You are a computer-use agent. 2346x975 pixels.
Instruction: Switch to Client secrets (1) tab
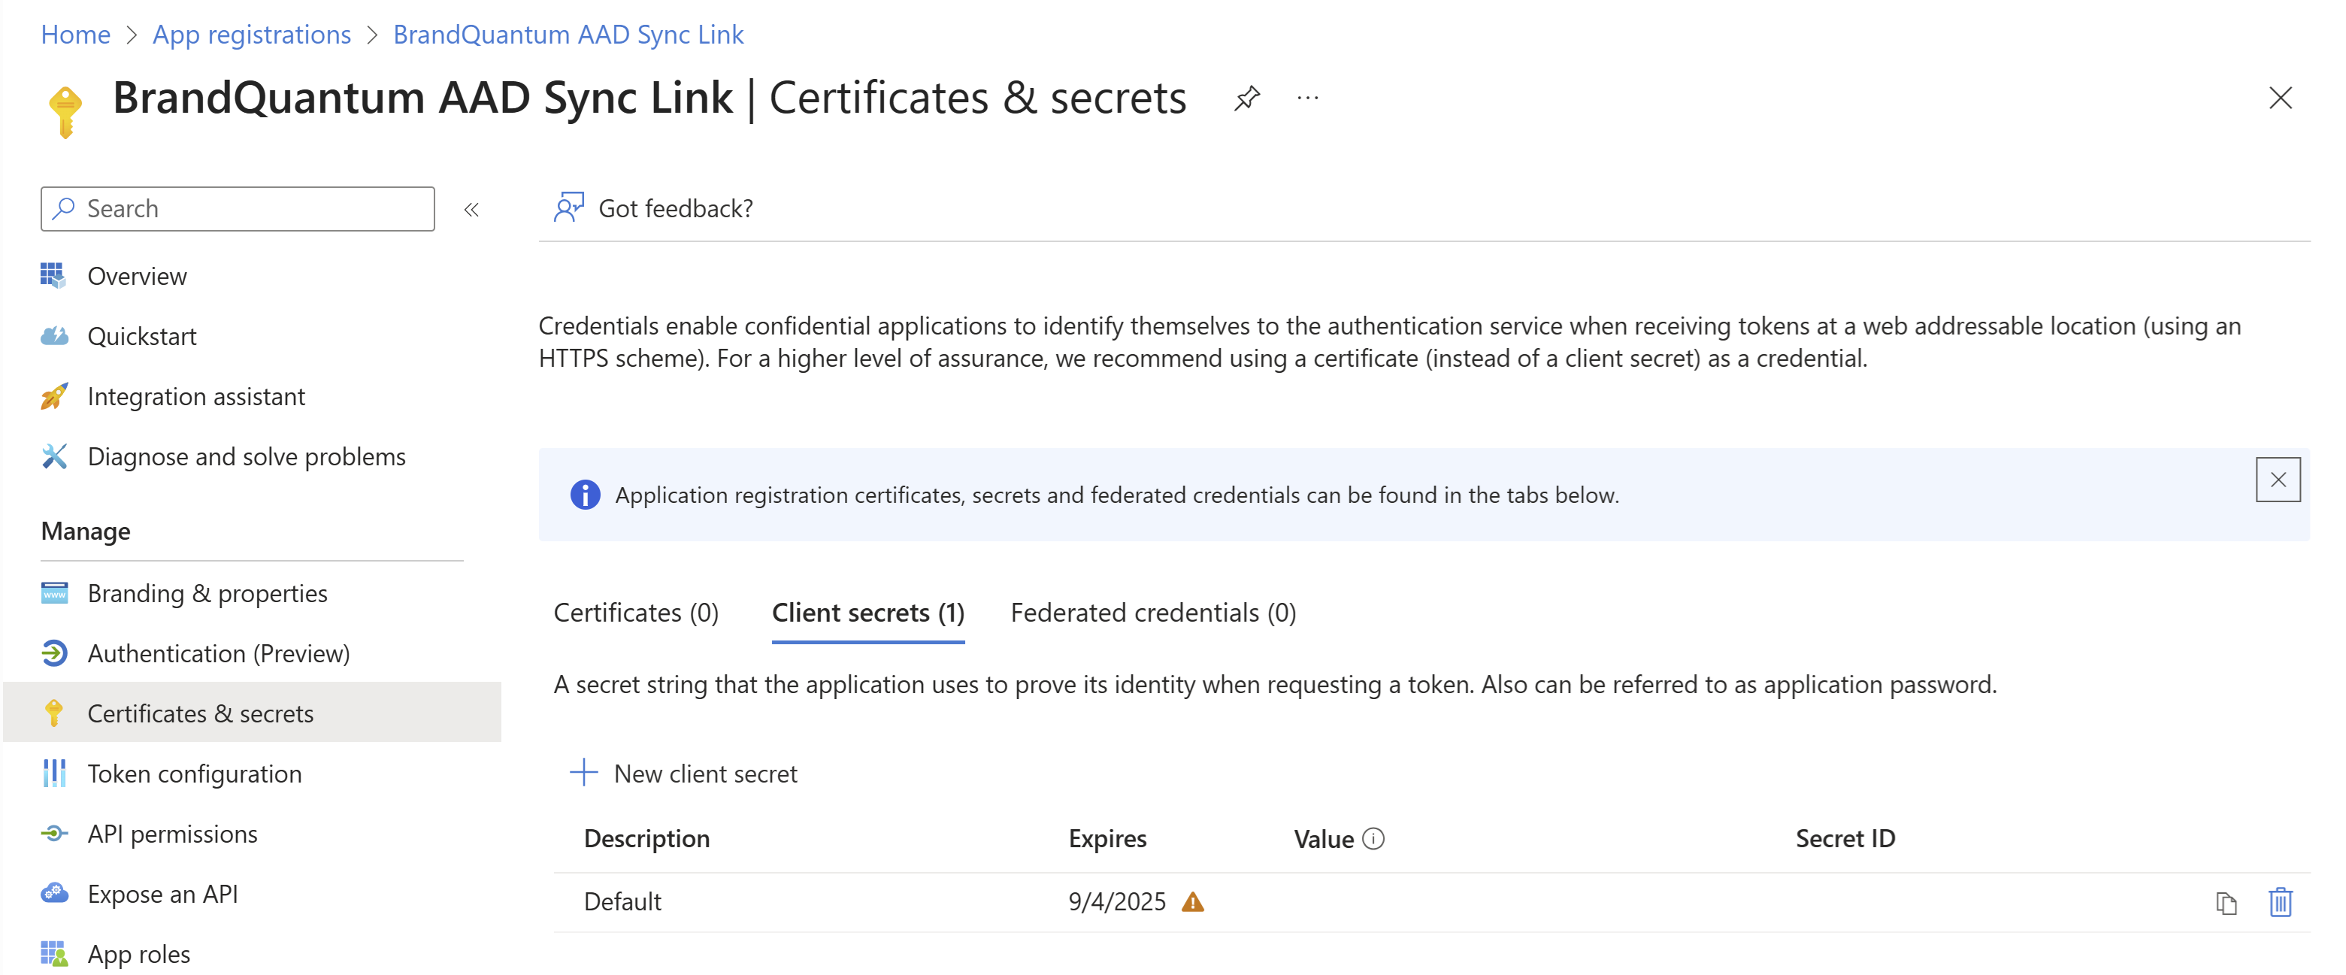[868, 613]
